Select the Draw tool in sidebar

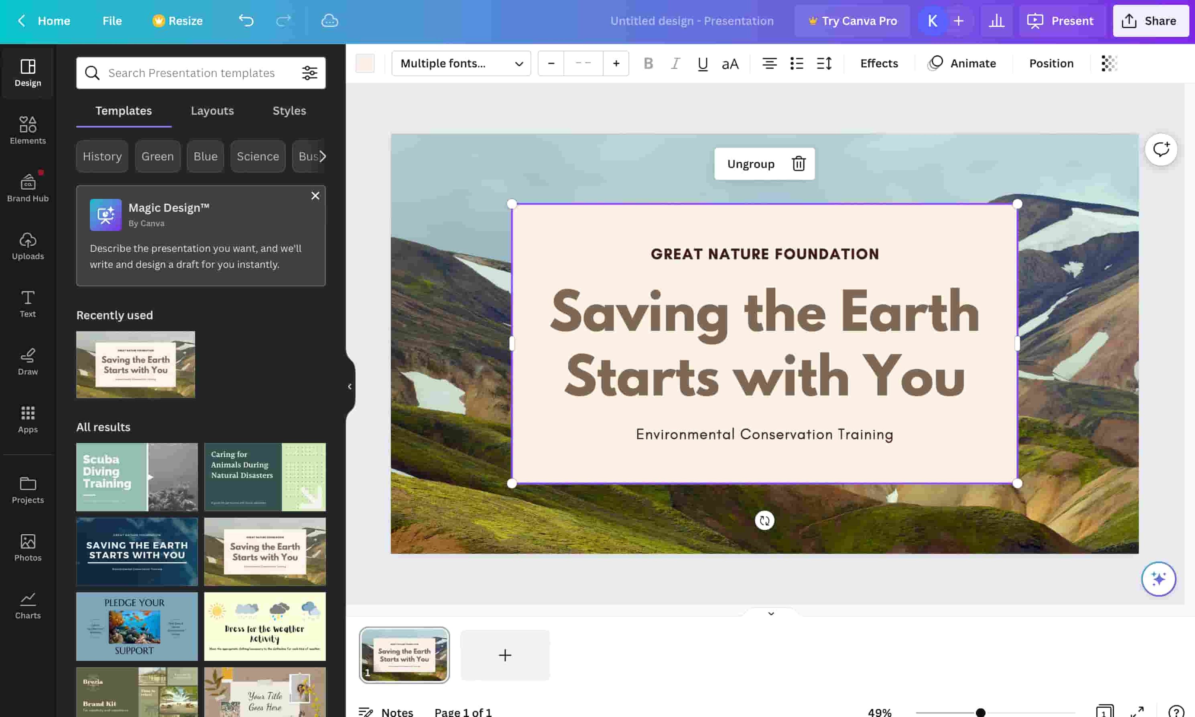click(28, 361)
